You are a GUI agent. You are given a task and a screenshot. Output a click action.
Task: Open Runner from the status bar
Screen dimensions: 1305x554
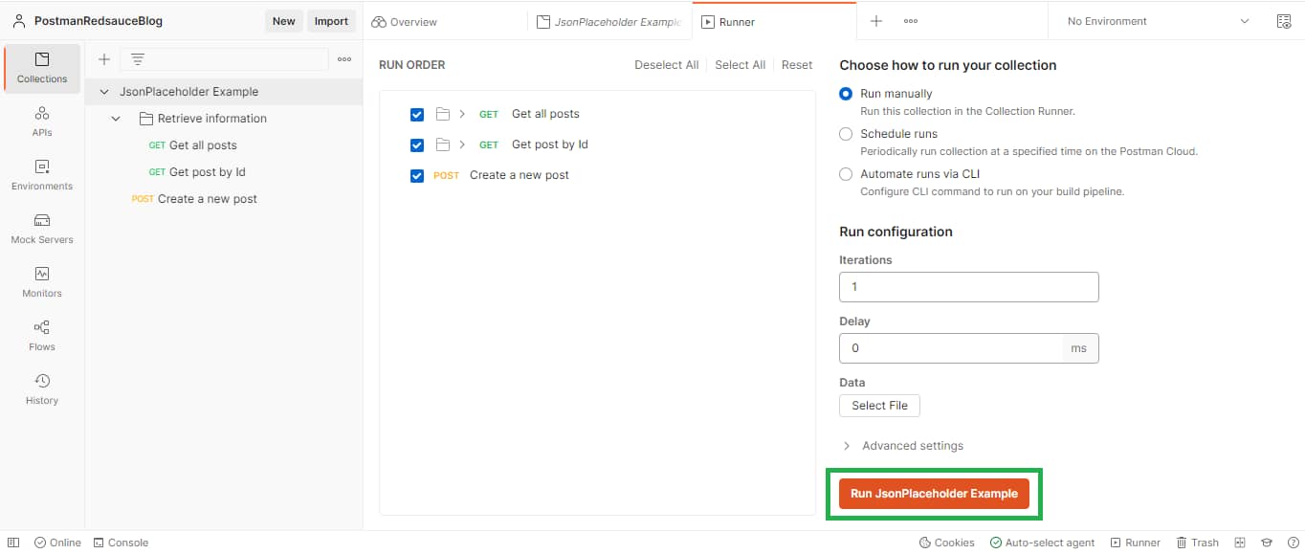click(x=1135, y=543)
